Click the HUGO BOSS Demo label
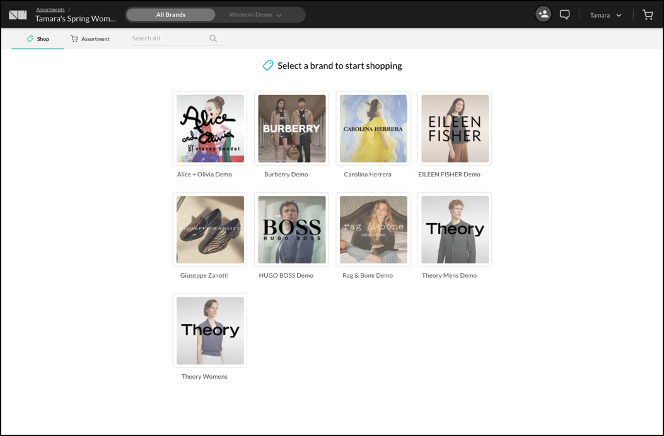664x436 pixels. point(286,275)
